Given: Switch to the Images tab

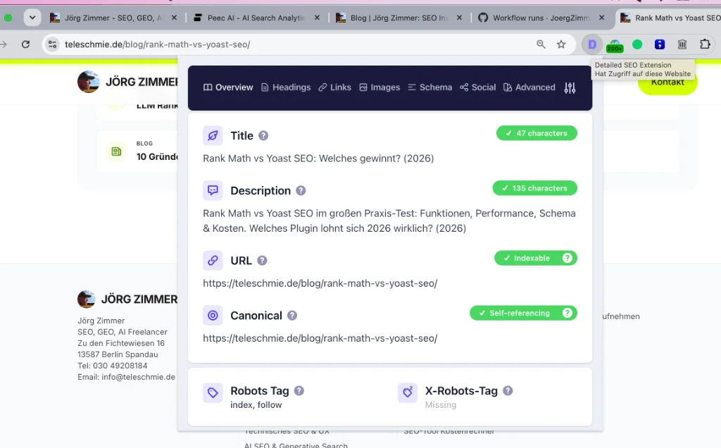Looking at the screenshot, I should tap(380, 87).
